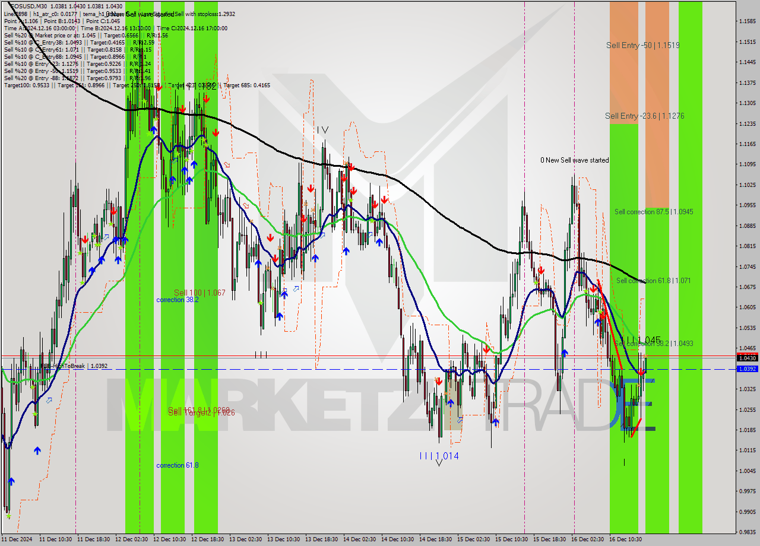Click the 1.0045 price axis label
This screenshot has width=760, height=546.
point(748,471)
